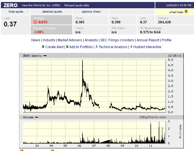Open the chart help link
This screenshot has width=194, height=151.
tap(176, 12)
